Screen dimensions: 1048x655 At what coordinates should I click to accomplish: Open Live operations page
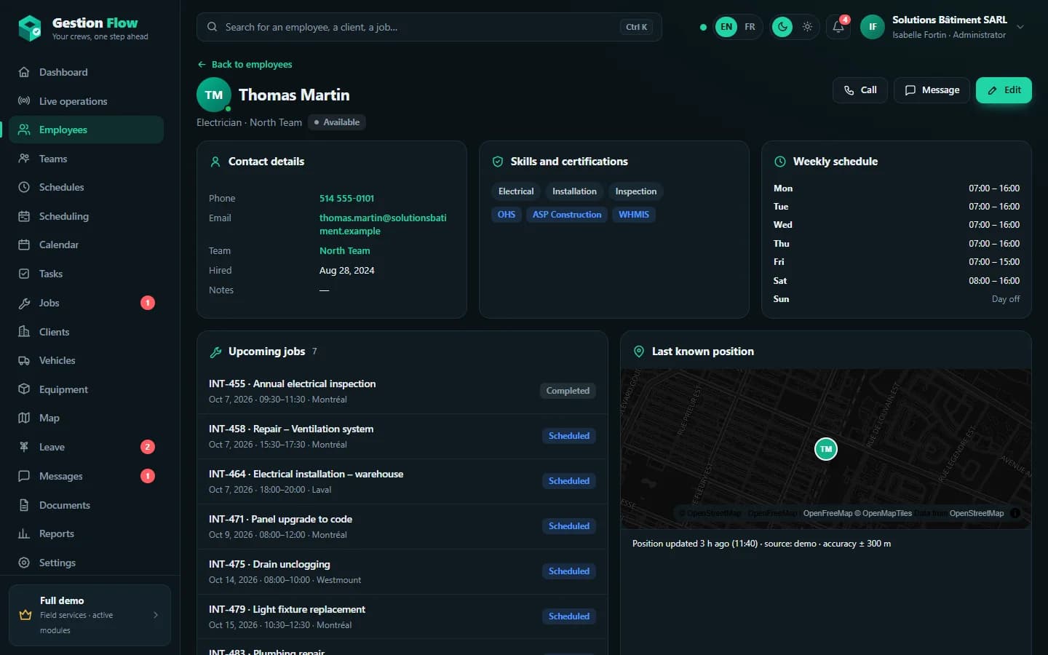[86, 101]
